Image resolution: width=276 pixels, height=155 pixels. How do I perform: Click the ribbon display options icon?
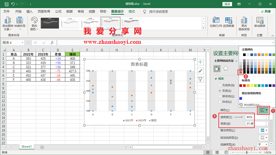(239, 4)
